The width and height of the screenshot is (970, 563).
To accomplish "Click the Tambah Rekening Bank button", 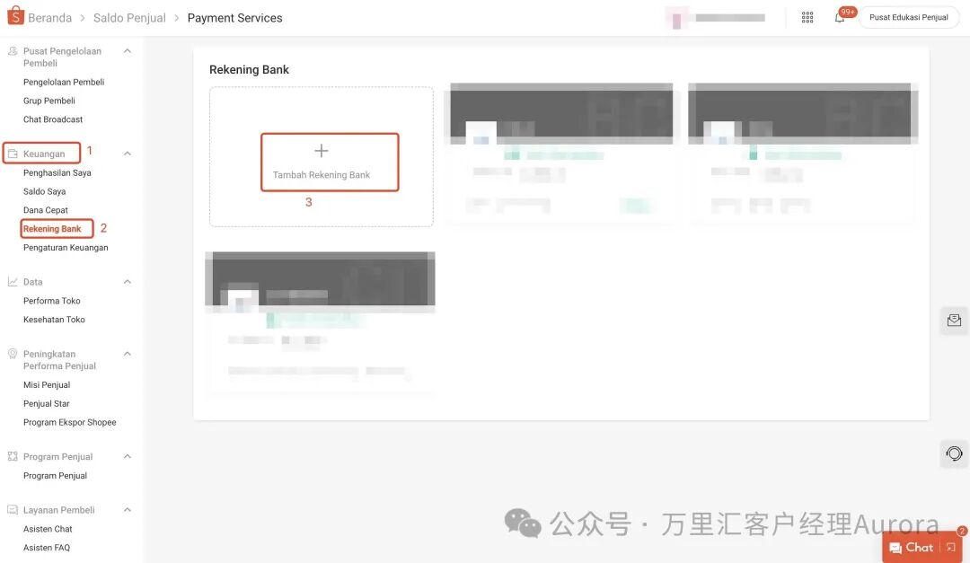I will click(x=329, y=162).
